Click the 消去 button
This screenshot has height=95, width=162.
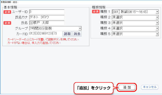point(77,34)
